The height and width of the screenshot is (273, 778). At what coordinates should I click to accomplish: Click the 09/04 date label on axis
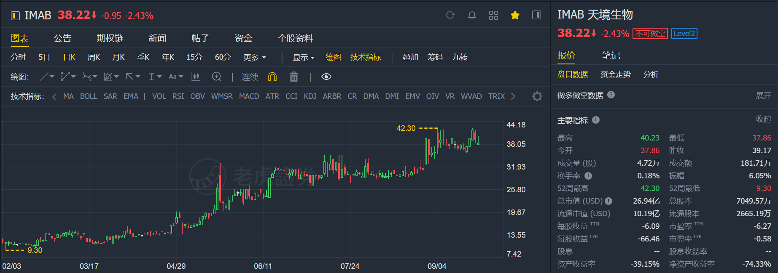pos(437,266)
